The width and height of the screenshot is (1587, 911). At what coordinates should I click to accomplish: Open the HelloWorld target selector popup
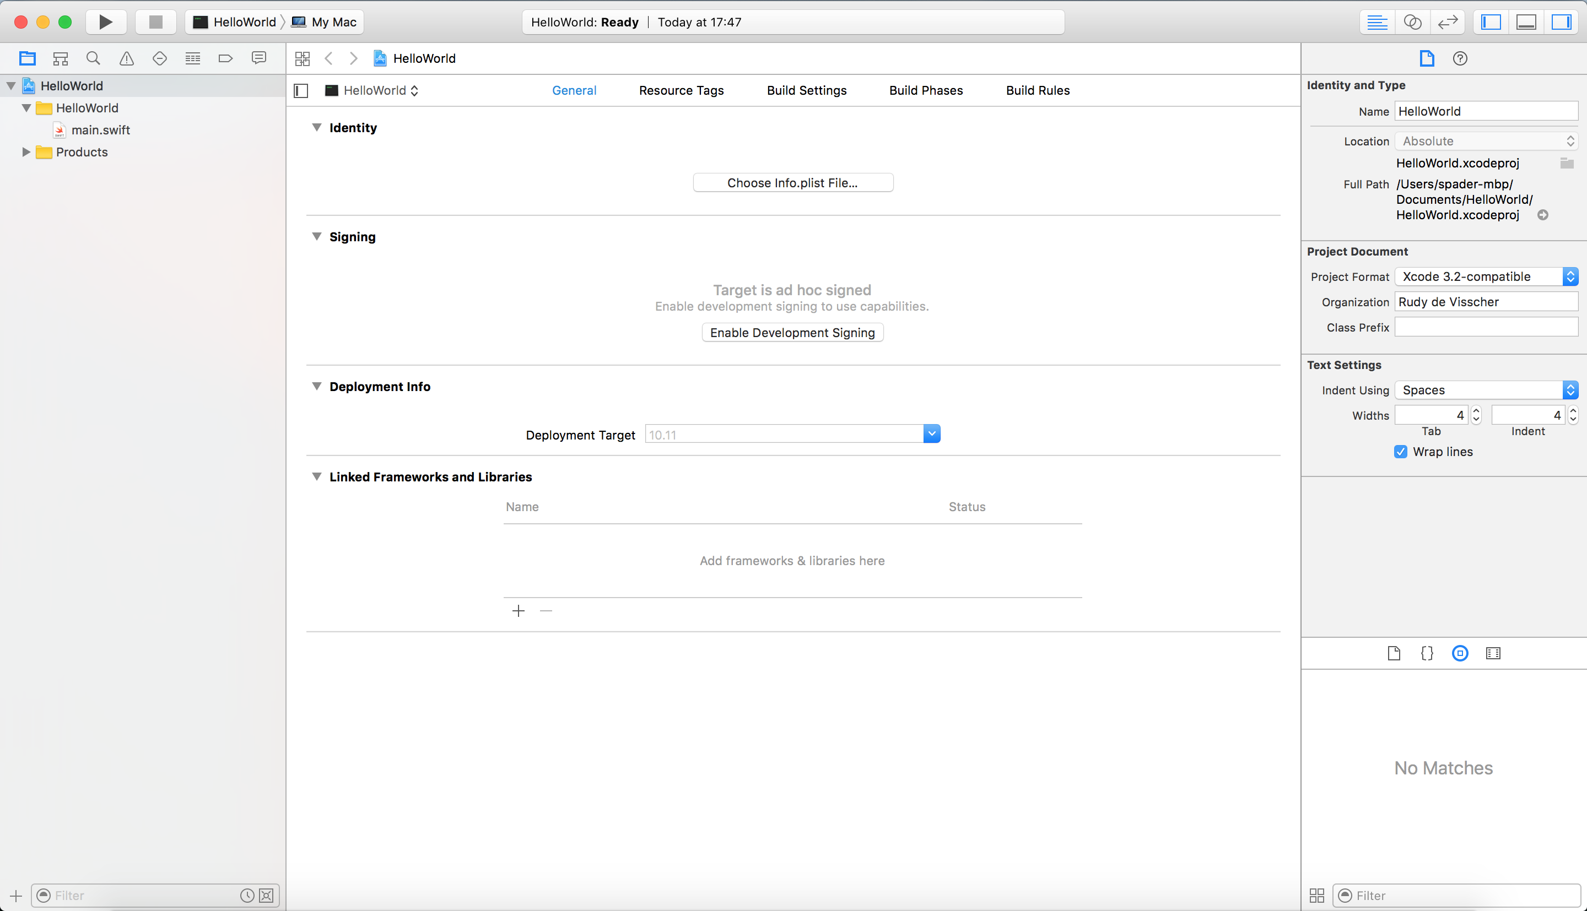372,91
